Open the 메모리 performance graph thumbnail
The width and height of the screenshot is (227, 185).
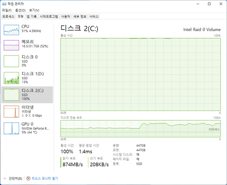11,45
